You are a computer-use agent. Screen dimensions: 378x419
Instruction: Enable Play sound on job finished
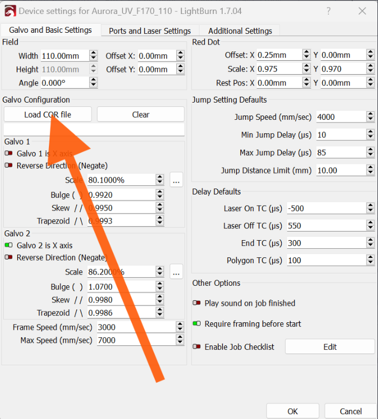click(197, 304)
